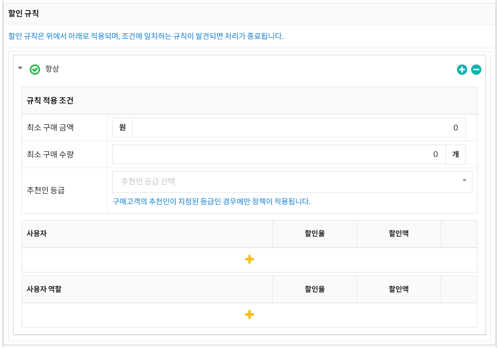Click the 원 currency prefix label
The image size is (499, 348).
point(123,127)
